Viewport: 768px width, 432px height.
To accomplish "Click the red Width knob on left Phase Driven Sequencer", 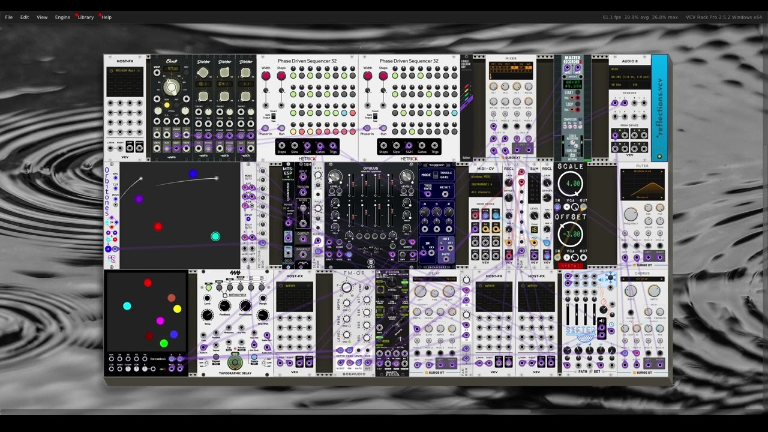I will pyautogui.click(x=266, y=76).
